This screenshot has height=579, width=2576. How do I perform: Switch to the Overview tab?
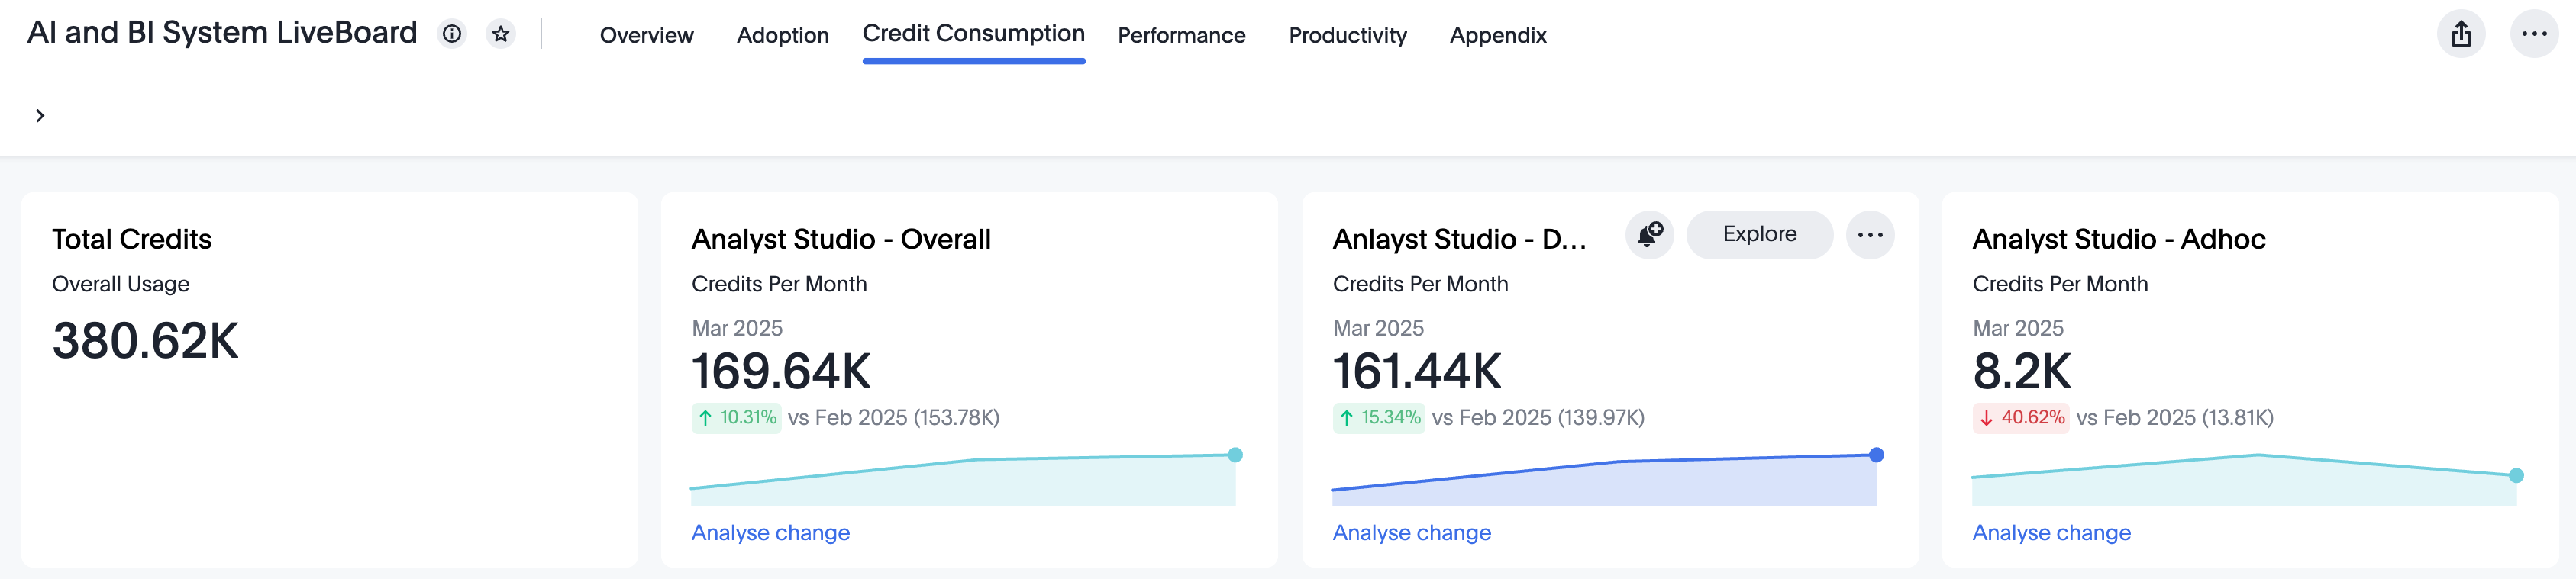point(646,36)
